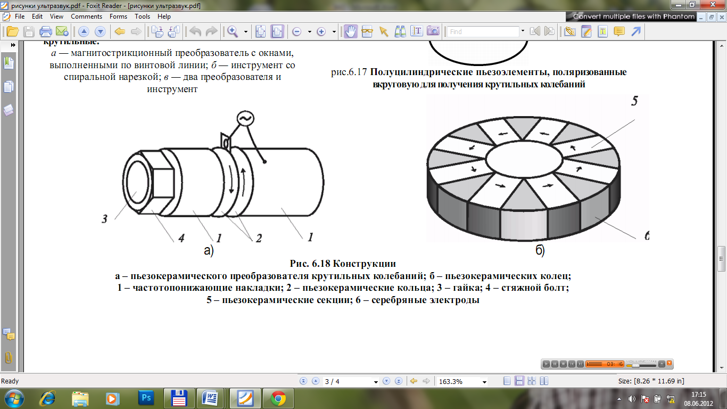Click the Find Next icon
Image resolution: width=727 pixels, height=409 pixels.
pyautogui.click(x=549, y=31)
